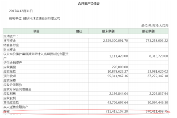
Task: Select the 期末余额 column header
Action: click(108, 31)
